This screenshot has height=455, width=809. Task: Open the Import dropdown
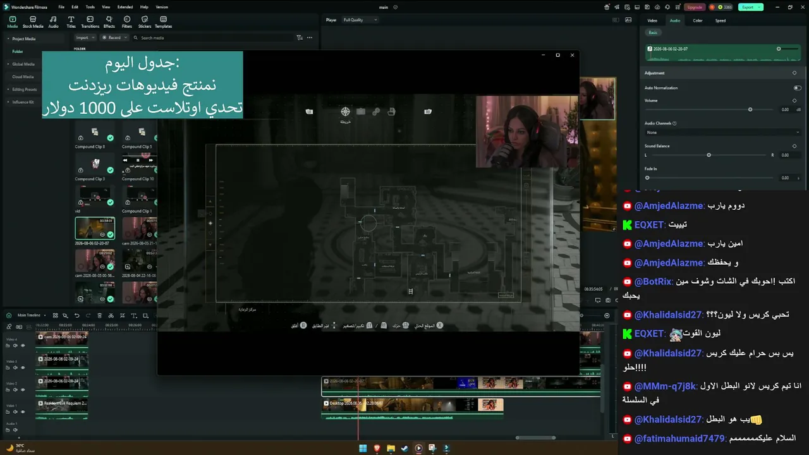pos(85,38)
